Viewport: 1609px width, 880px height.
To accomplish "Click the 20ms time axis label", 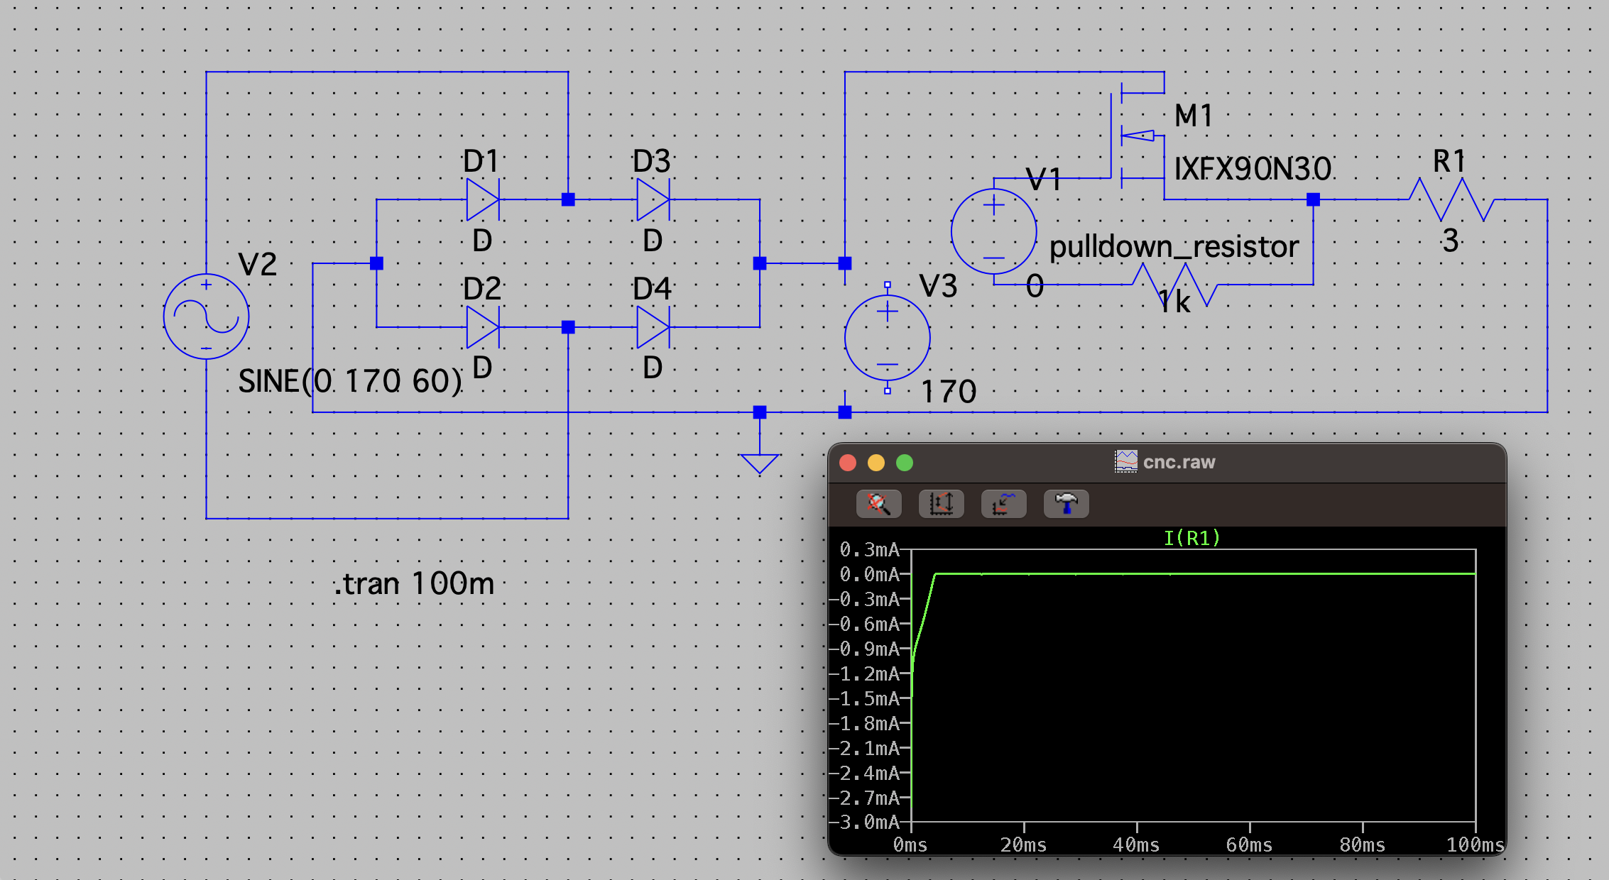I will [x=1024, y=845].
